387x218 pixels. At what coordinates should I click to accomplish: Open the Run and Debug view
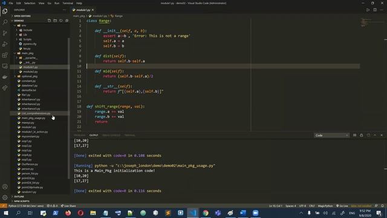click(5, 44)
